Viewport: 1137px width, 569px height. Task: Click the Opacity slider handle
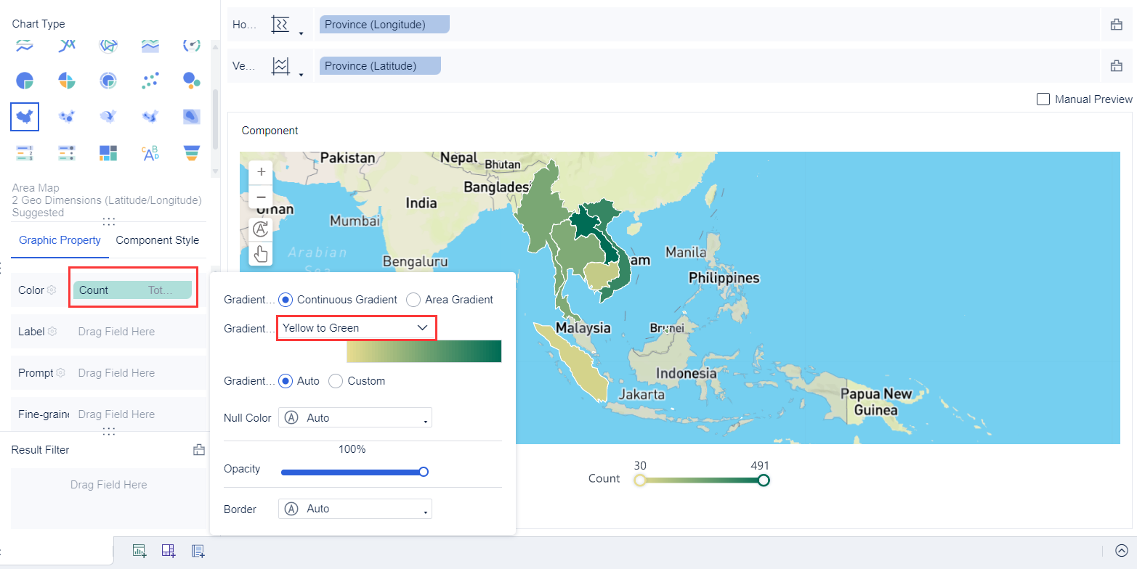coord(424,472)
